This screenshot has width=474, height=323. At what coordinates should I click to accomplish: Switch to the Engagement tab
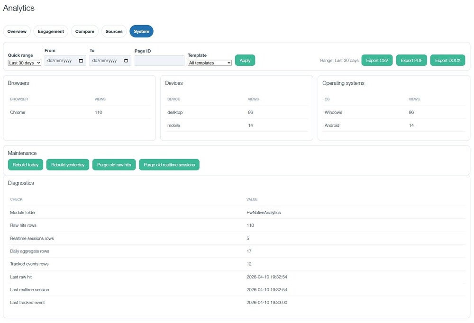[51, 31]
